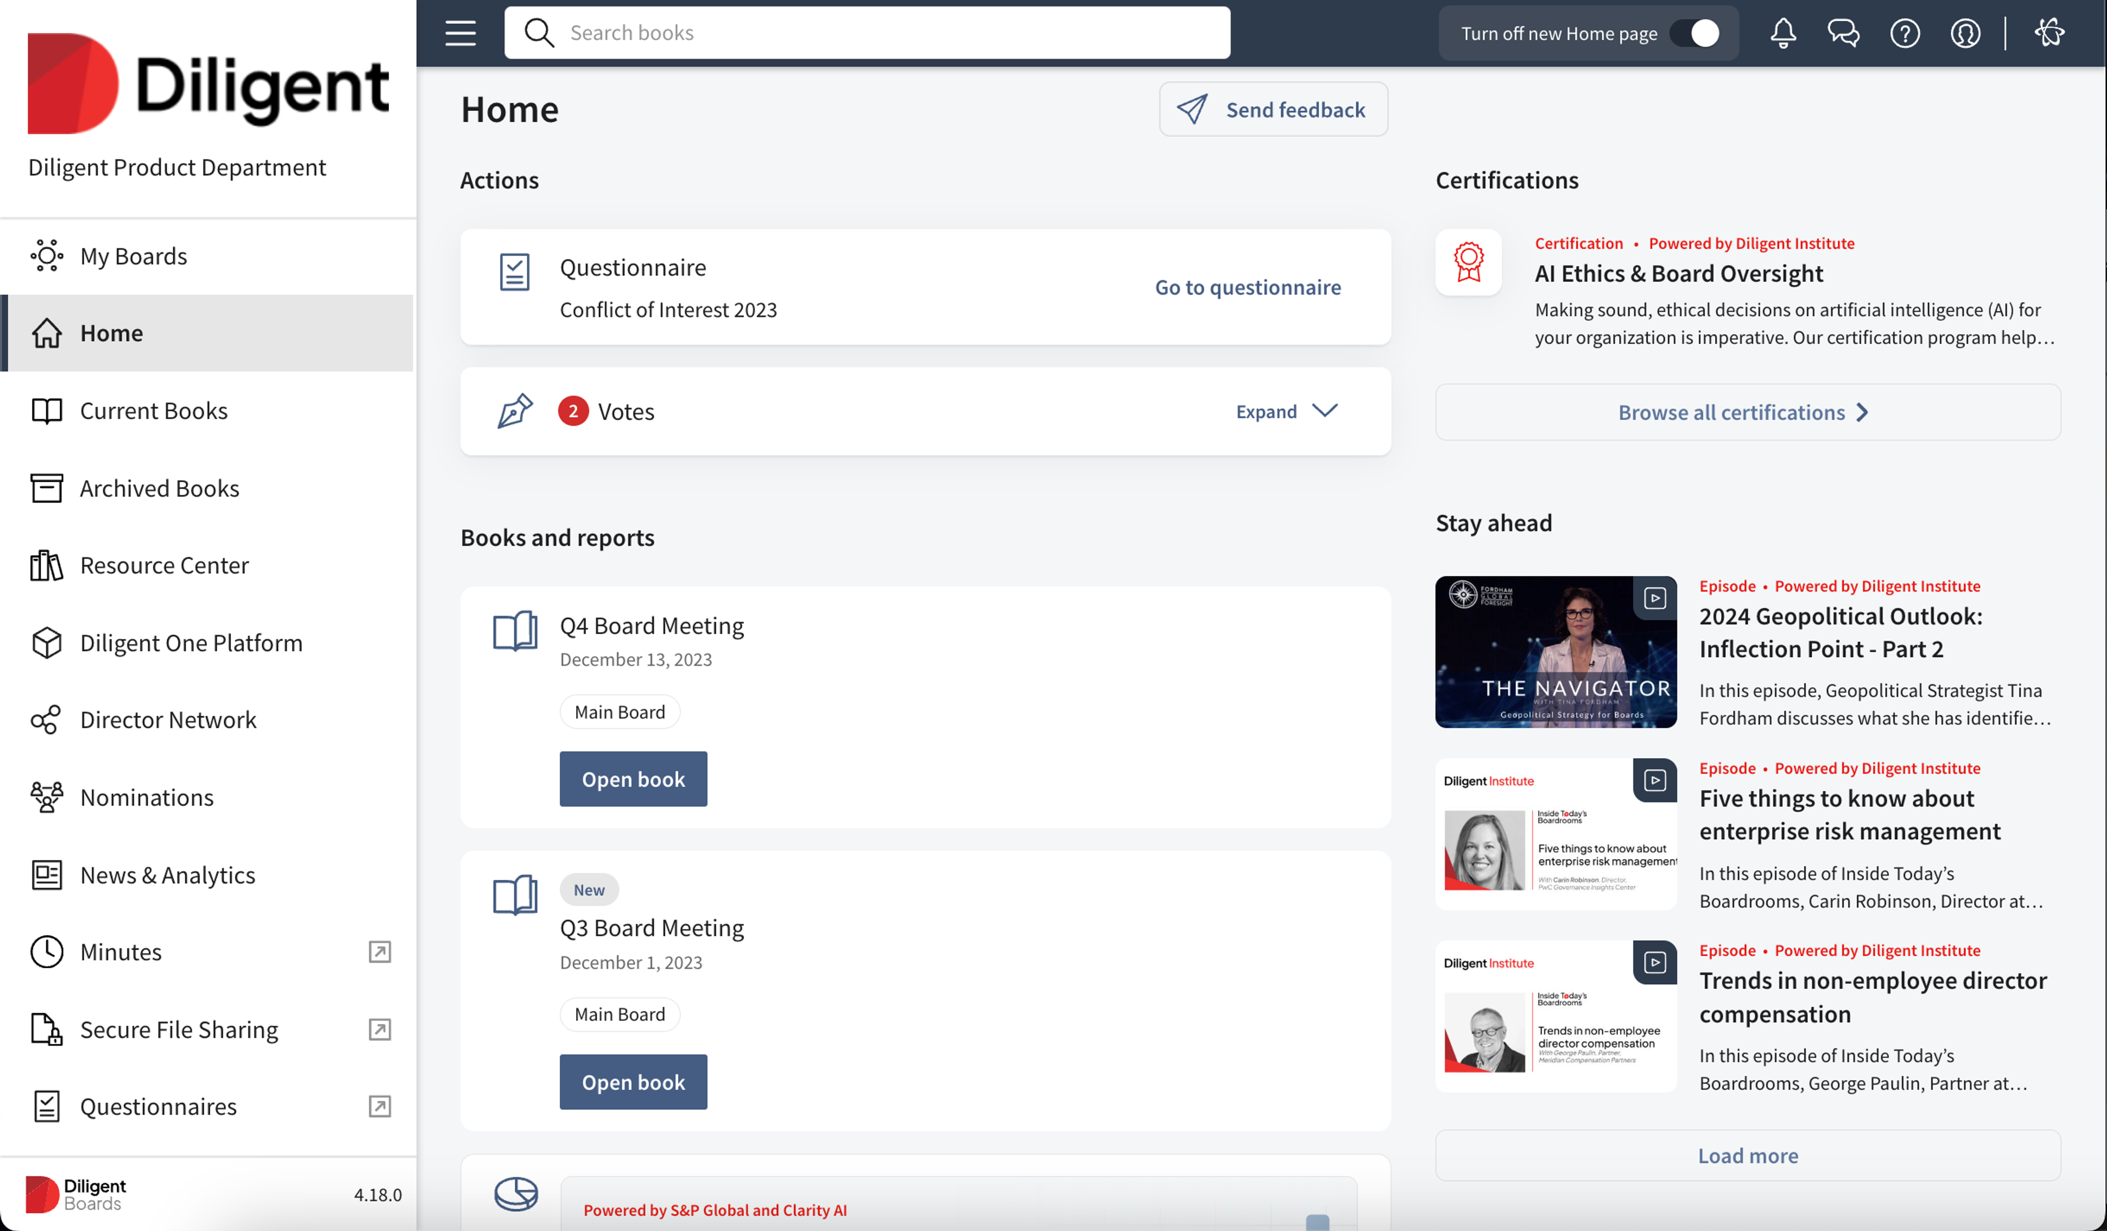The height and width of the screenshot is (1231, 2107).
Task: Open the chat messages icon
Action: click(1843, 33)
